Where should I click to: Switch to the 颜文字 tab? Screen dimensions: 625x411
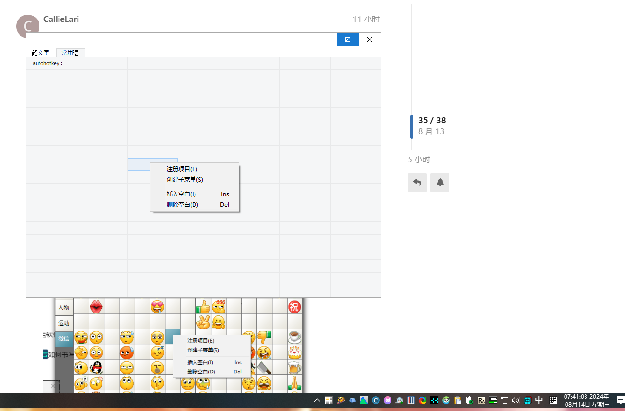click(x=40, y=53)
